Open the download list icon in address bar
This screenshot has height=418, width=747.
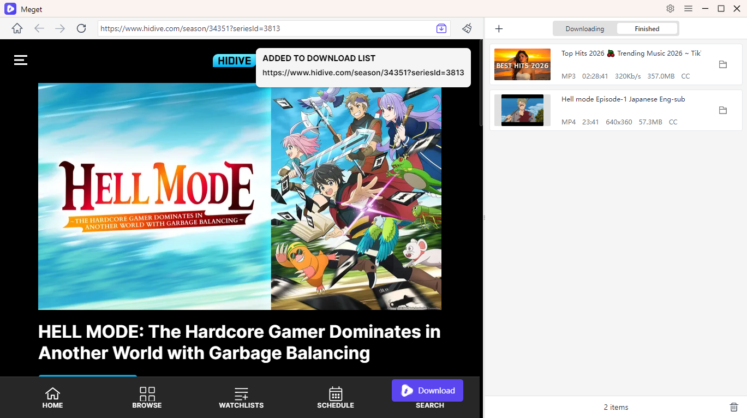[441, 28]
